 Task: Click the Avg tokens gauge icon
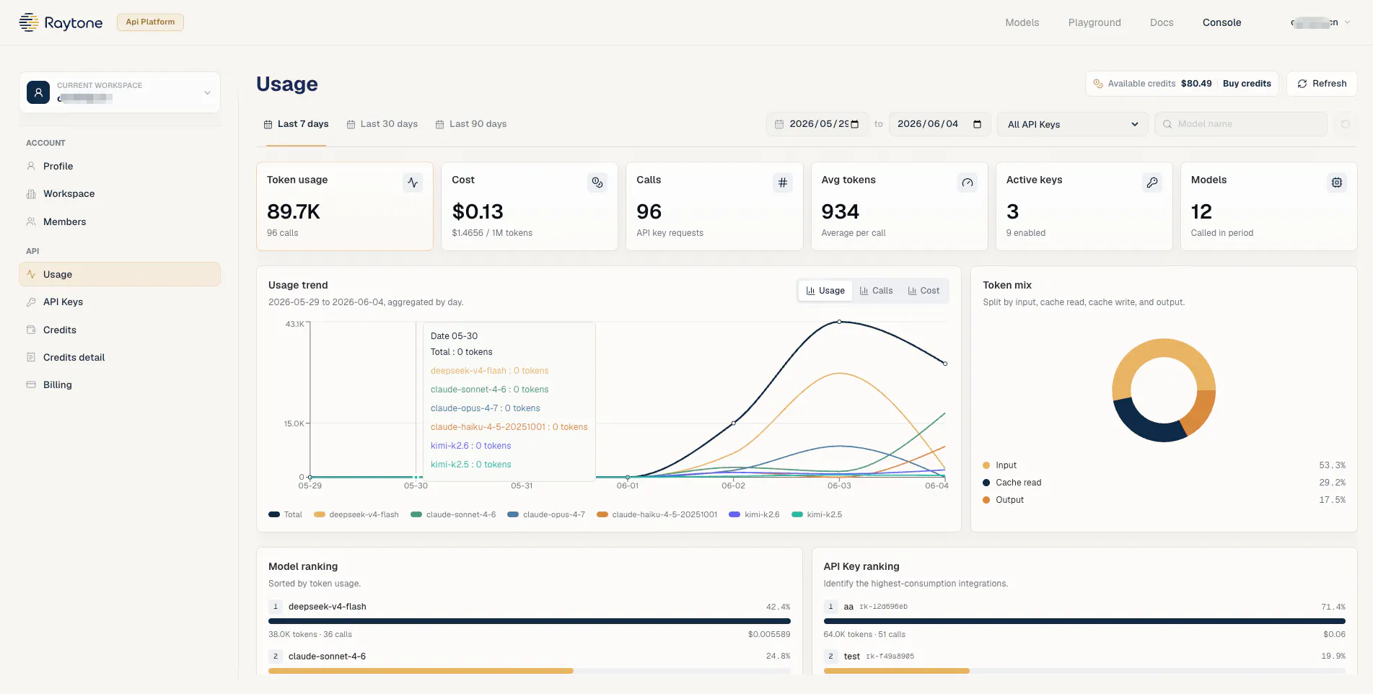pyautogui.click(x=968, y=183)
